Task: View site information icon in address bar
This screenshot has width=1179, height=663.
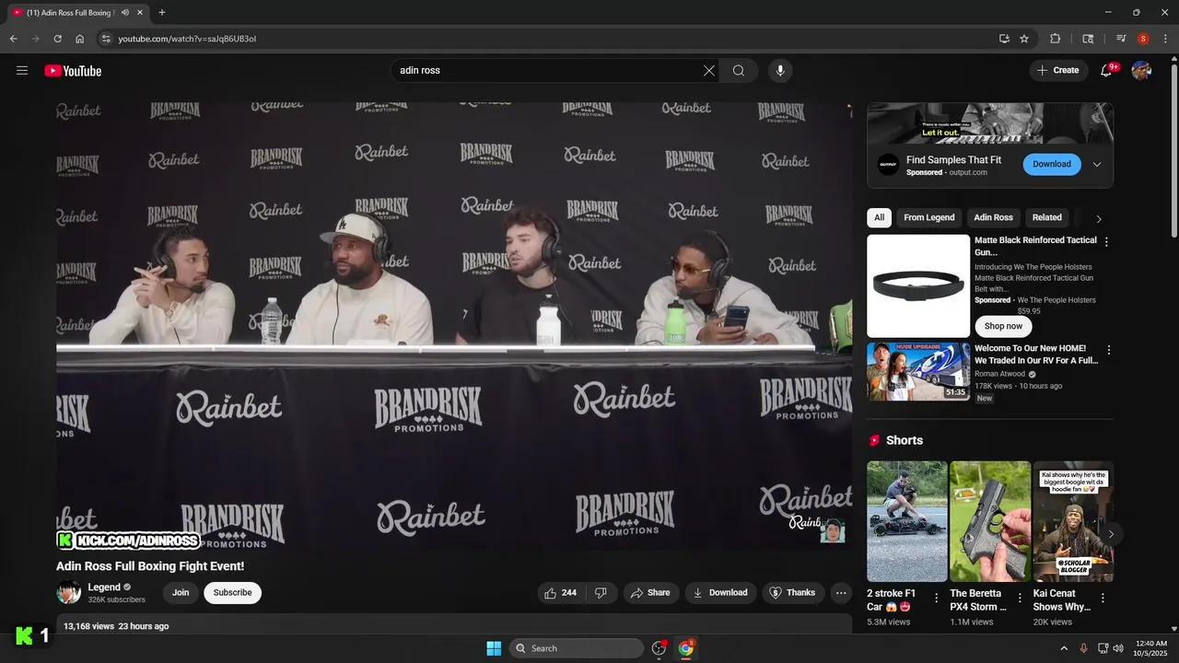Action: click(106, 39)
